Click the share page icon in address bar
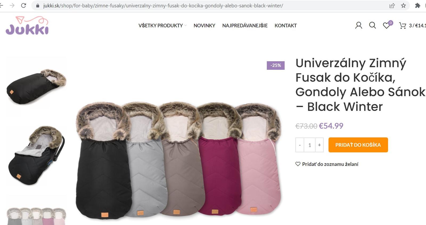 pos(392,6)
